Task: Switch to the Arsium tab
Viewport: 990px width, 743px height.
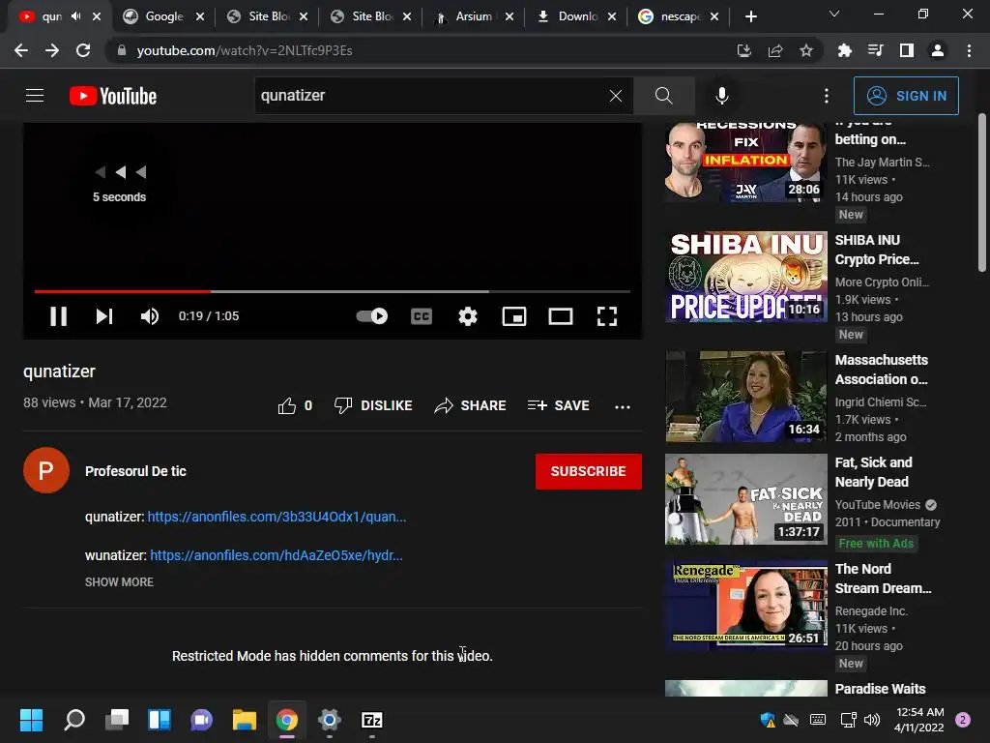Action: [x=475, y=16]
